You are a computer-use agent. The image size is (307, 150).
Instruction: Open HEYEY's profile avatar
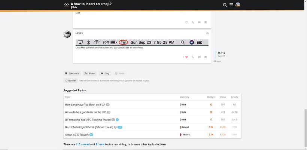coord(67,34)
